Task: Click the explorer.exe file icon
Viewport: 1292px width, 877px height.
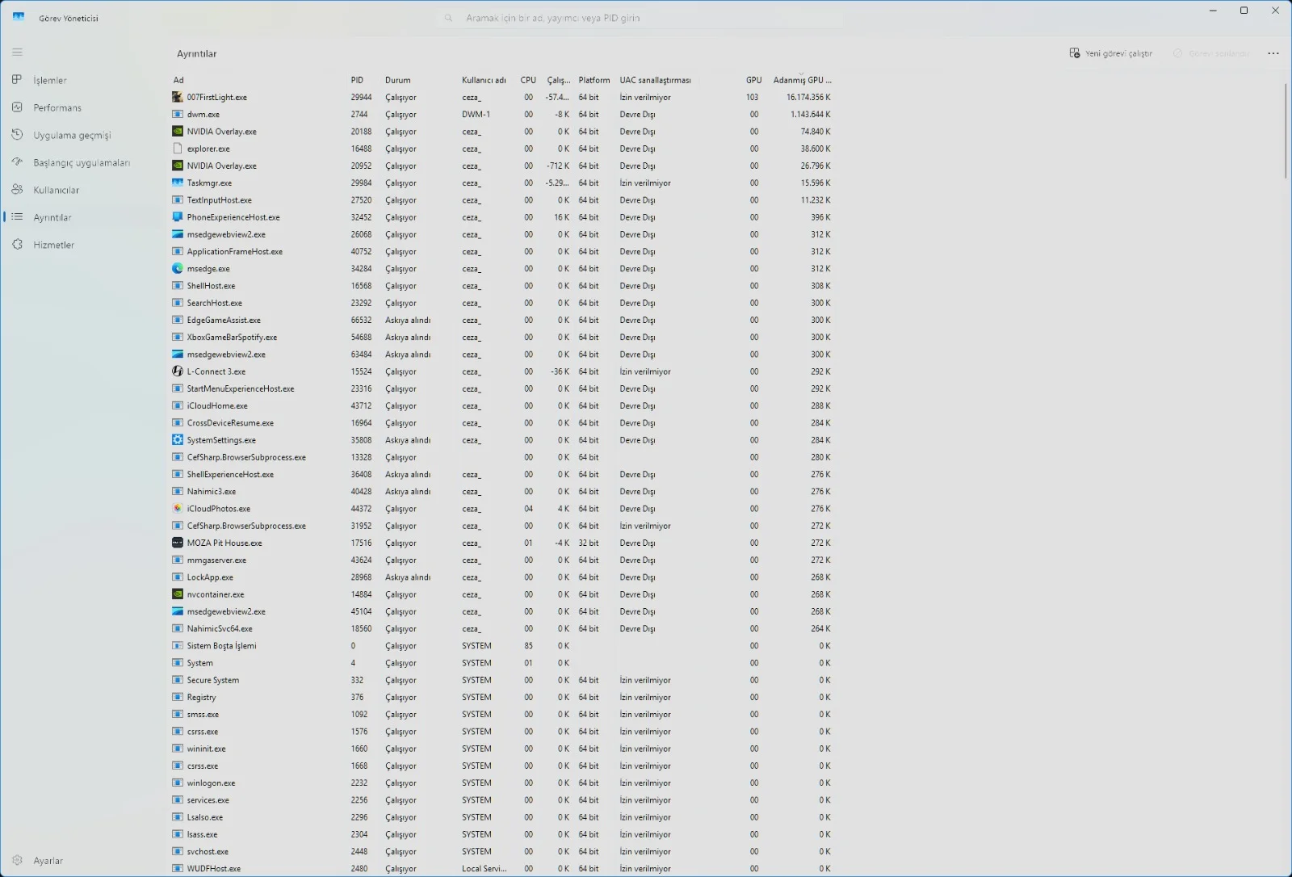Action: click(178, 149)
